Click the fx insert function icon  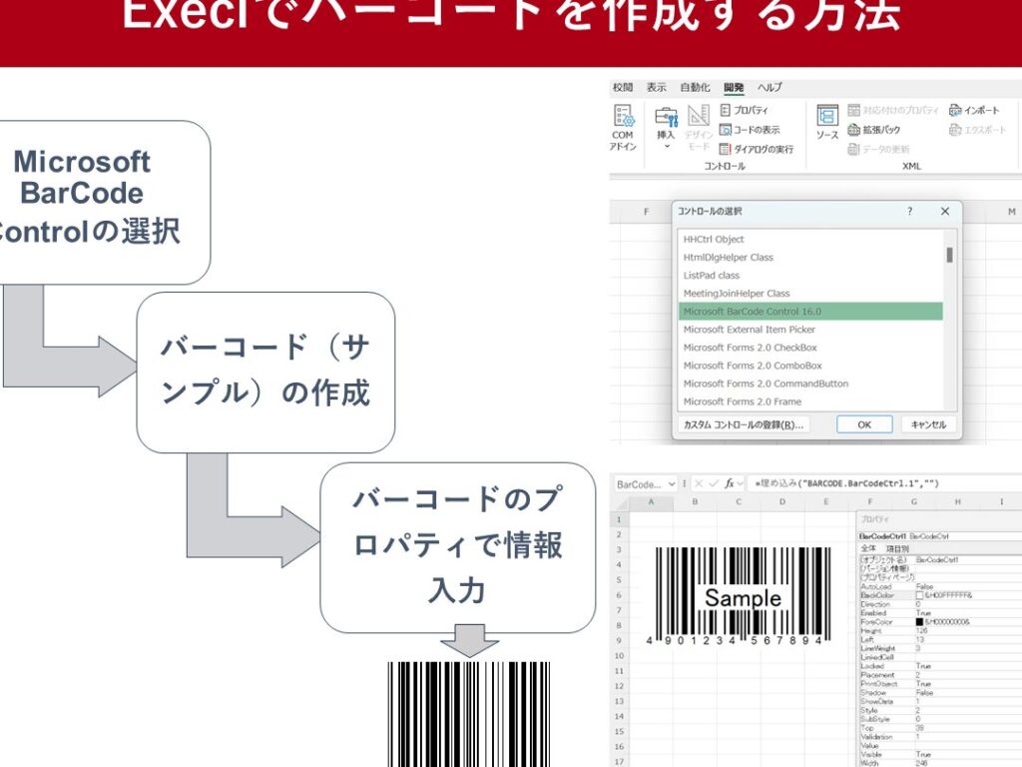730,483
